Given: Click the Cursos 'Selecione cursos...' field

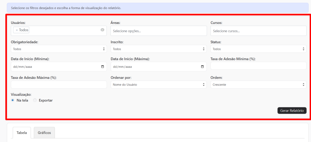Looking at the screenshot, I should [258, 31].
